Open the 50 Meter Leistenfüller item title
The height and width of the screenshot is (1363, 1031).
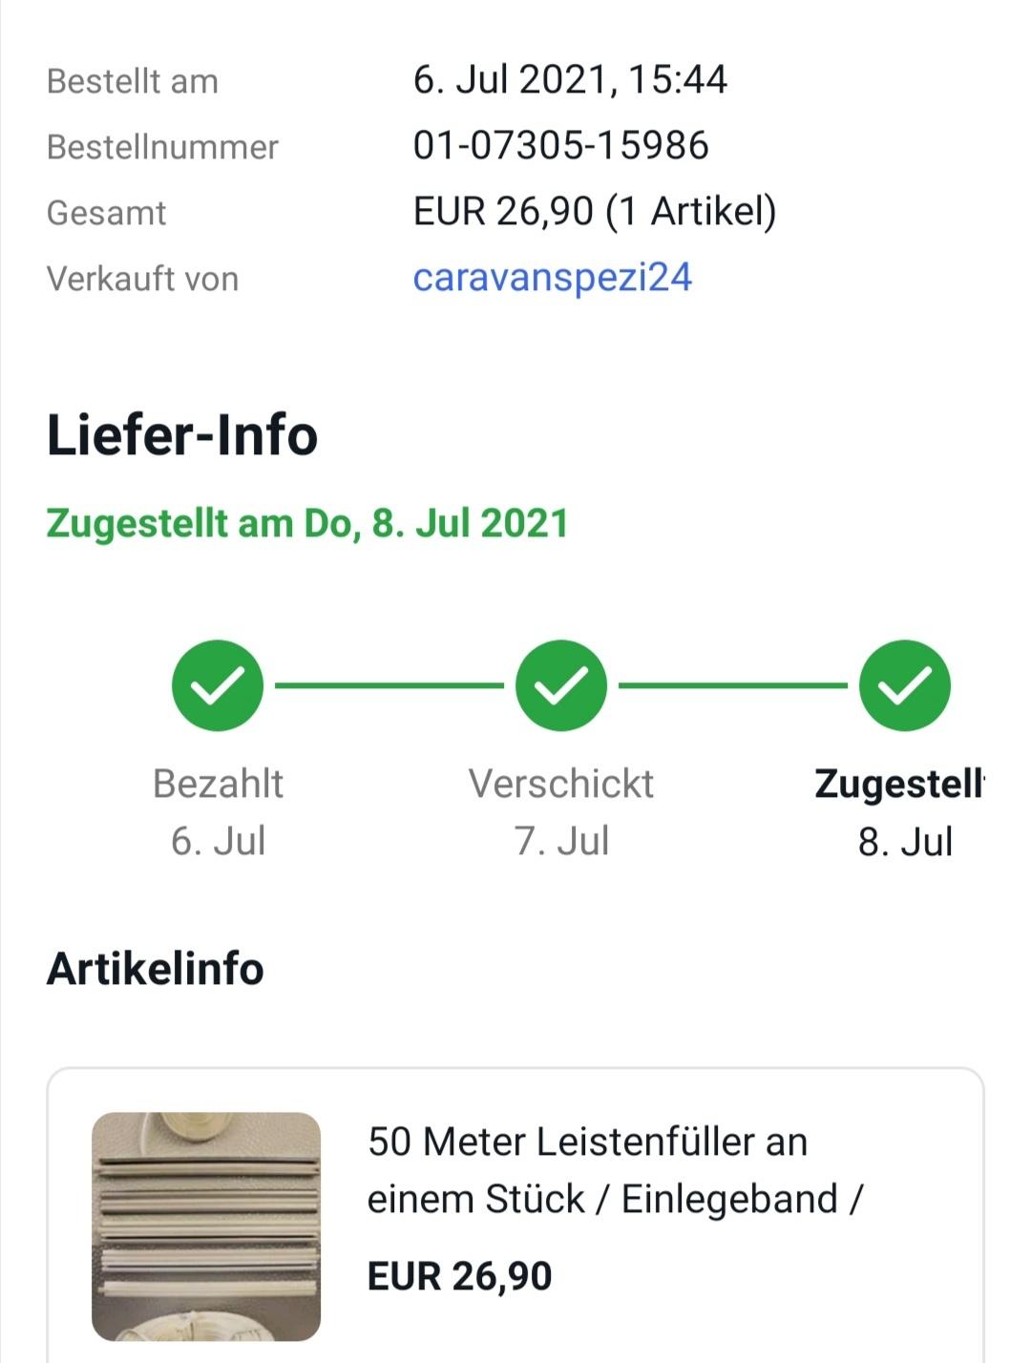point(613,1169)
